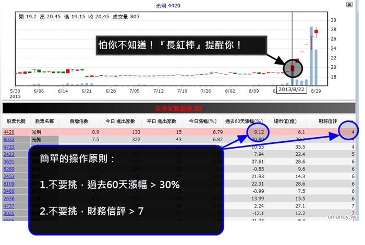
Task: Open stock code link 4420
Action: tap(9, 132)
